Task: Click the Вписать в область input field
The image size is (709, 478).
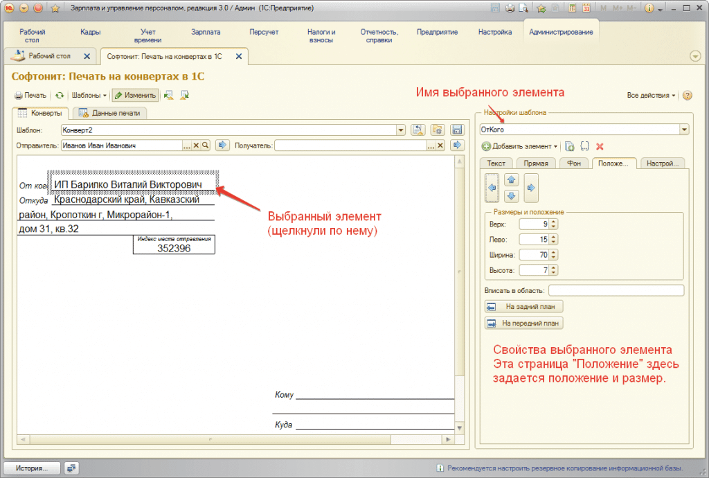Action: [x=616, y=291]
